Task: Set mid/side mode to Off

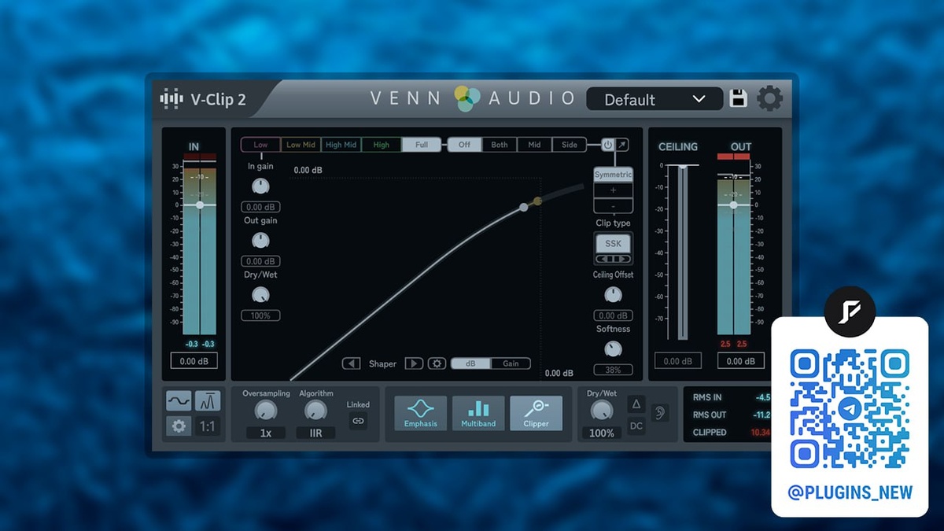Action: point(464,145)
